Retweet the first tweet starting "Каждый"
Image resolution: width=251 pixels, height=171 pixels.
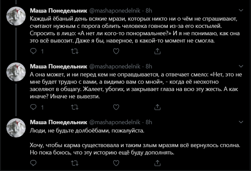click(74, 52)
